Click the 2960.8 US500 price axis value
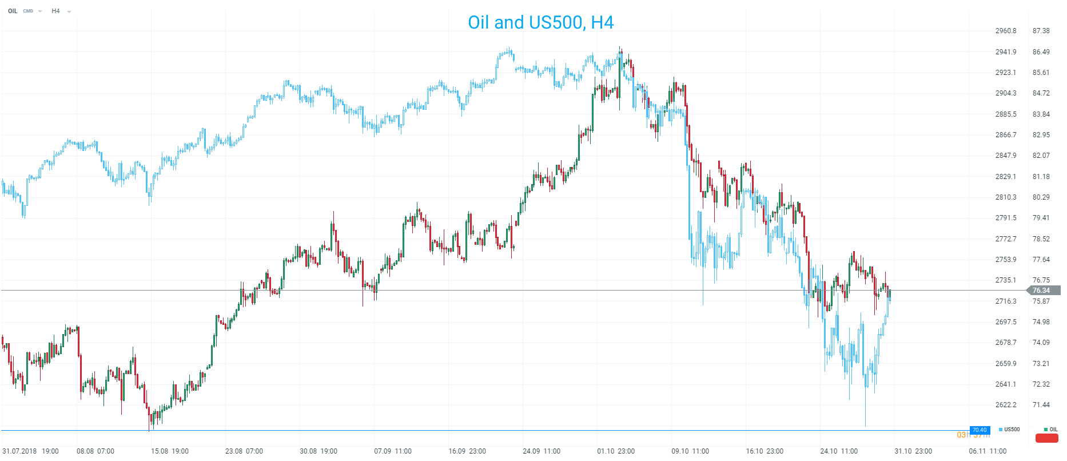 click(1006, 31)
